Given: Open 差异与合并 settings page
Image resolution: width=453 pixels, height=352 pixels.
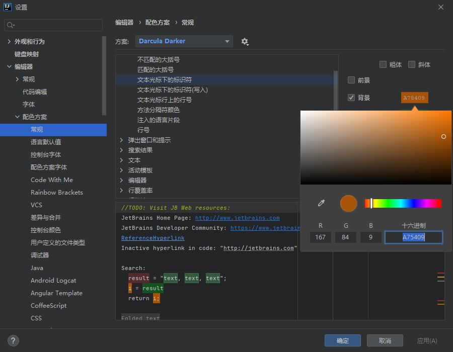Looking at the screenshot, I should [46, 218].
